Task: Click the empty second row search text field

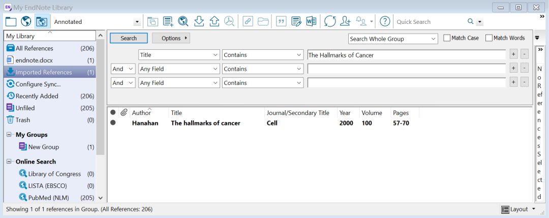Action: pyautogui.click(x=407, y=69)
